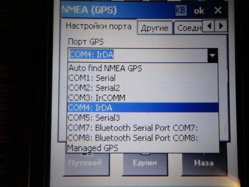The height and width of the screenshot is (187, 249).
Task: Show more tabs with right arrow
Action: coord(221,26)
